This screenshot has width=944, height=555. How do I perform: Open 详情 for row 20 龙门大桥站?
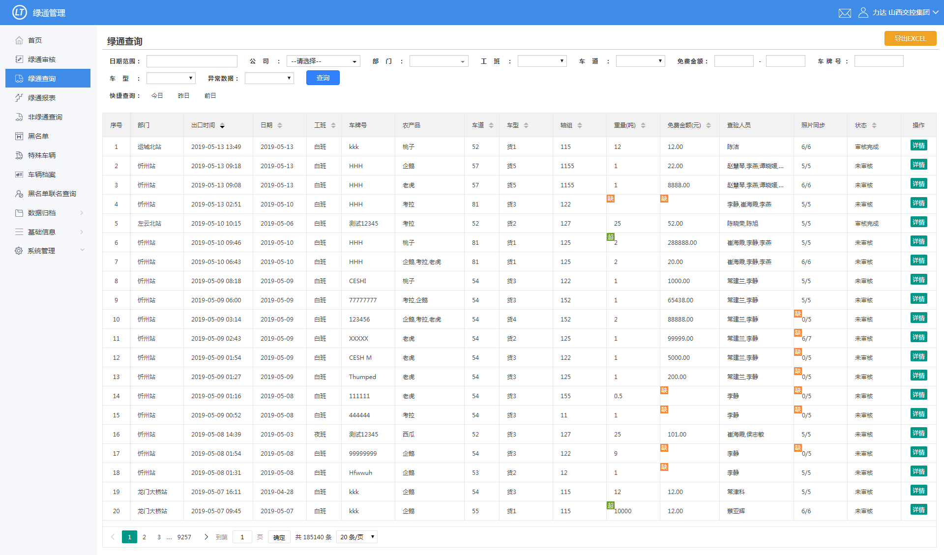click(918, 510)
